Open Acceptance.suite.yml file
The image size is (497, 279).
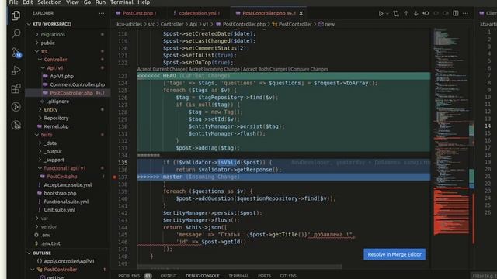pos(68,185)
